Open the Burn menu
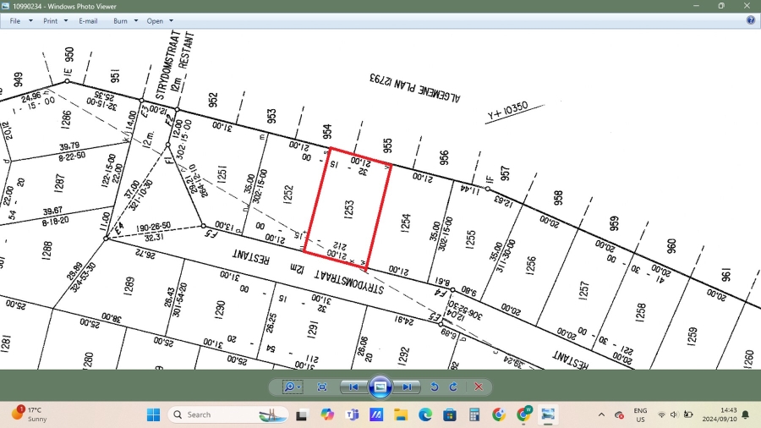The height and width of the screenshot is (428, 761). pos(120,21)
